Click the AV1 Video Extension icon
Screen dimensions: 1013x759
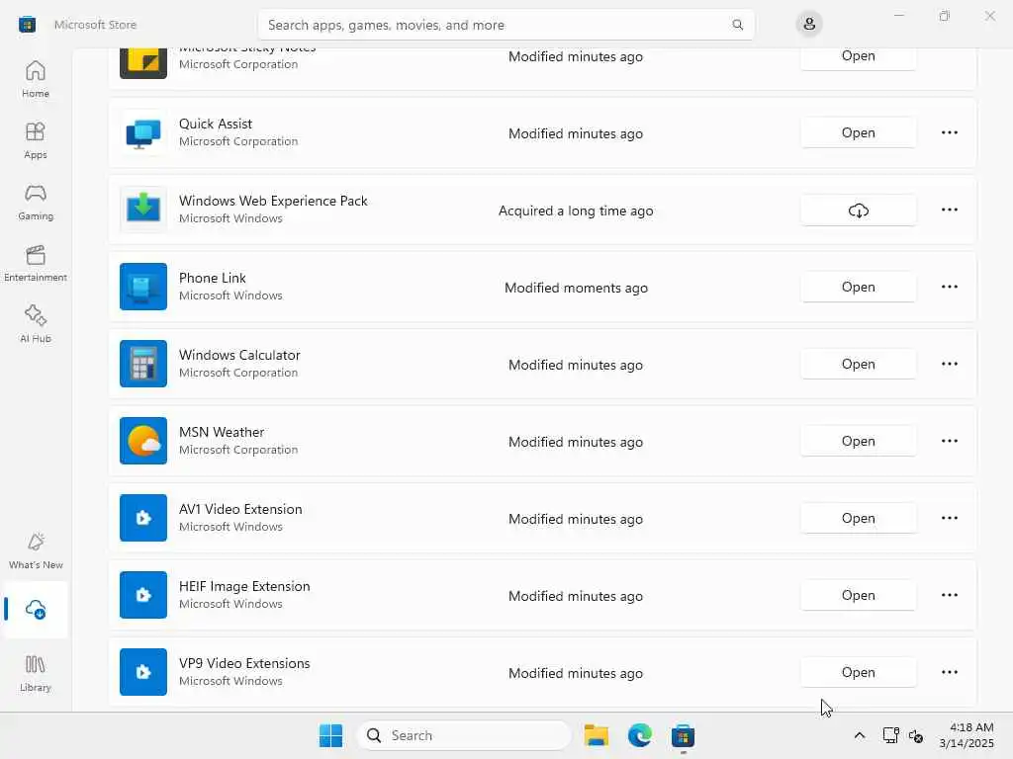click(x=143, y=518)
